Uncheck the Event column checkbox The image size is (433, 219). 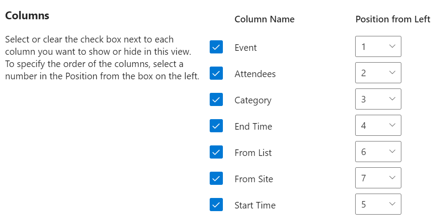(216, 47)
